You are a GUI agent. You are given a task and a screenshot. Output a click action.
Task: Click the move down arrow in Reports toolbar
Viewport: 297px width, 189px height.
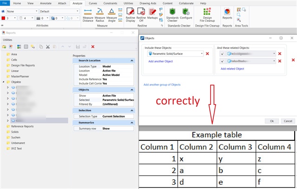(x=70, y=47)
